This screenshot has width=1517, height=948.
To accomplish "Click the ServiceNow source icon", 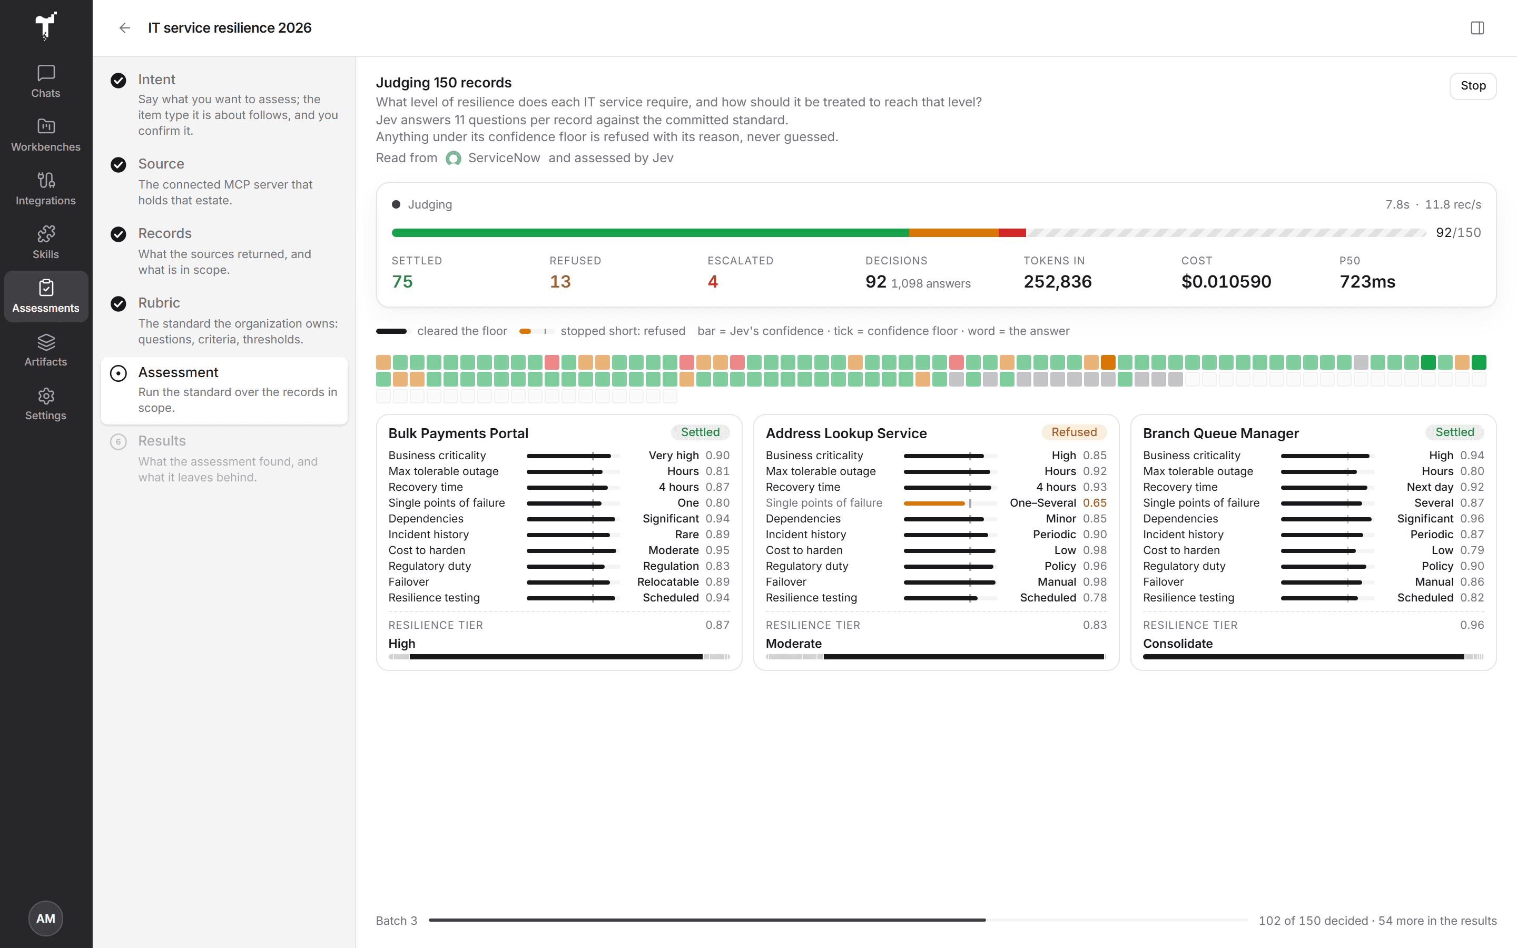I will click(x=453, y=158).
